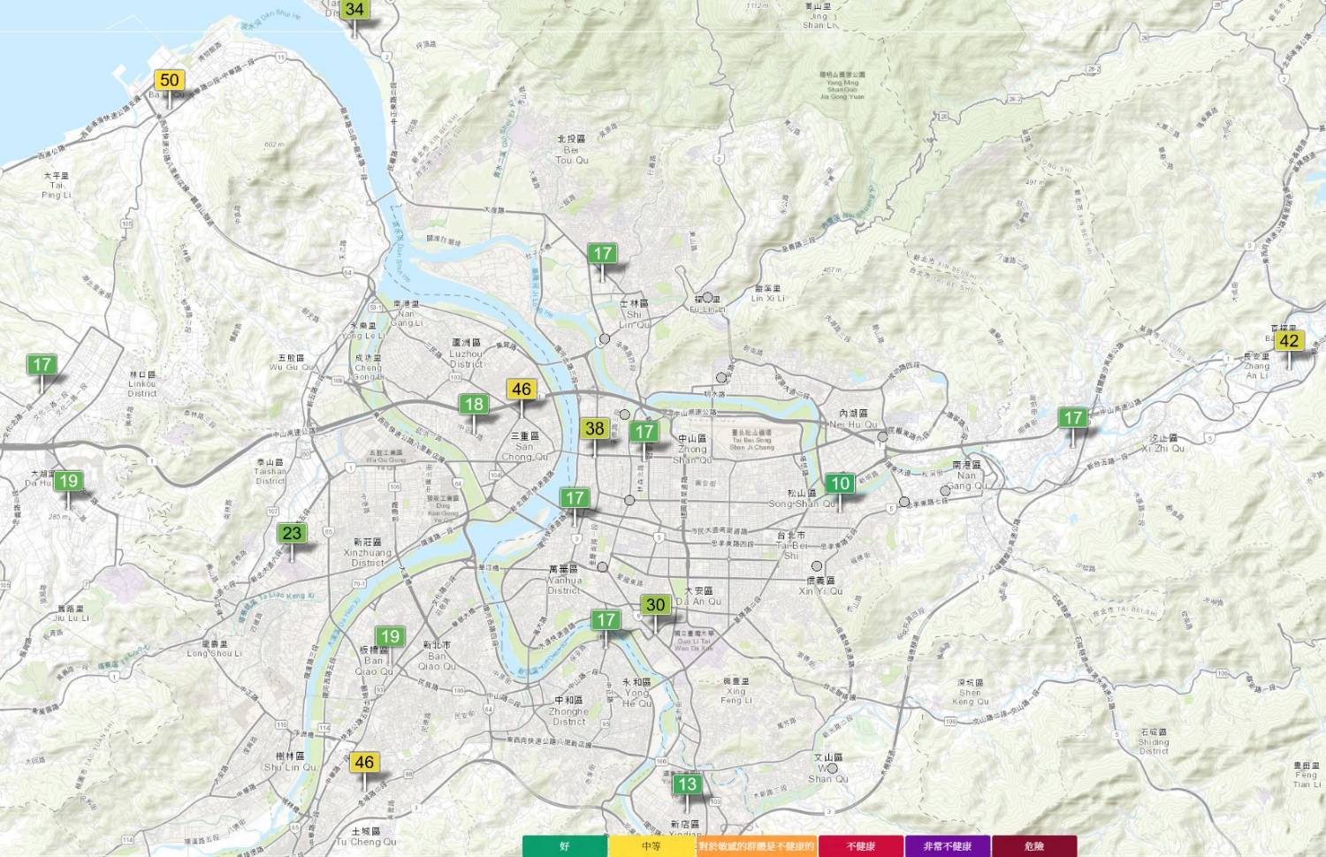Click the green 好 legend swatch
Viewport: 1326px width, 857px height.
point(565,846)
